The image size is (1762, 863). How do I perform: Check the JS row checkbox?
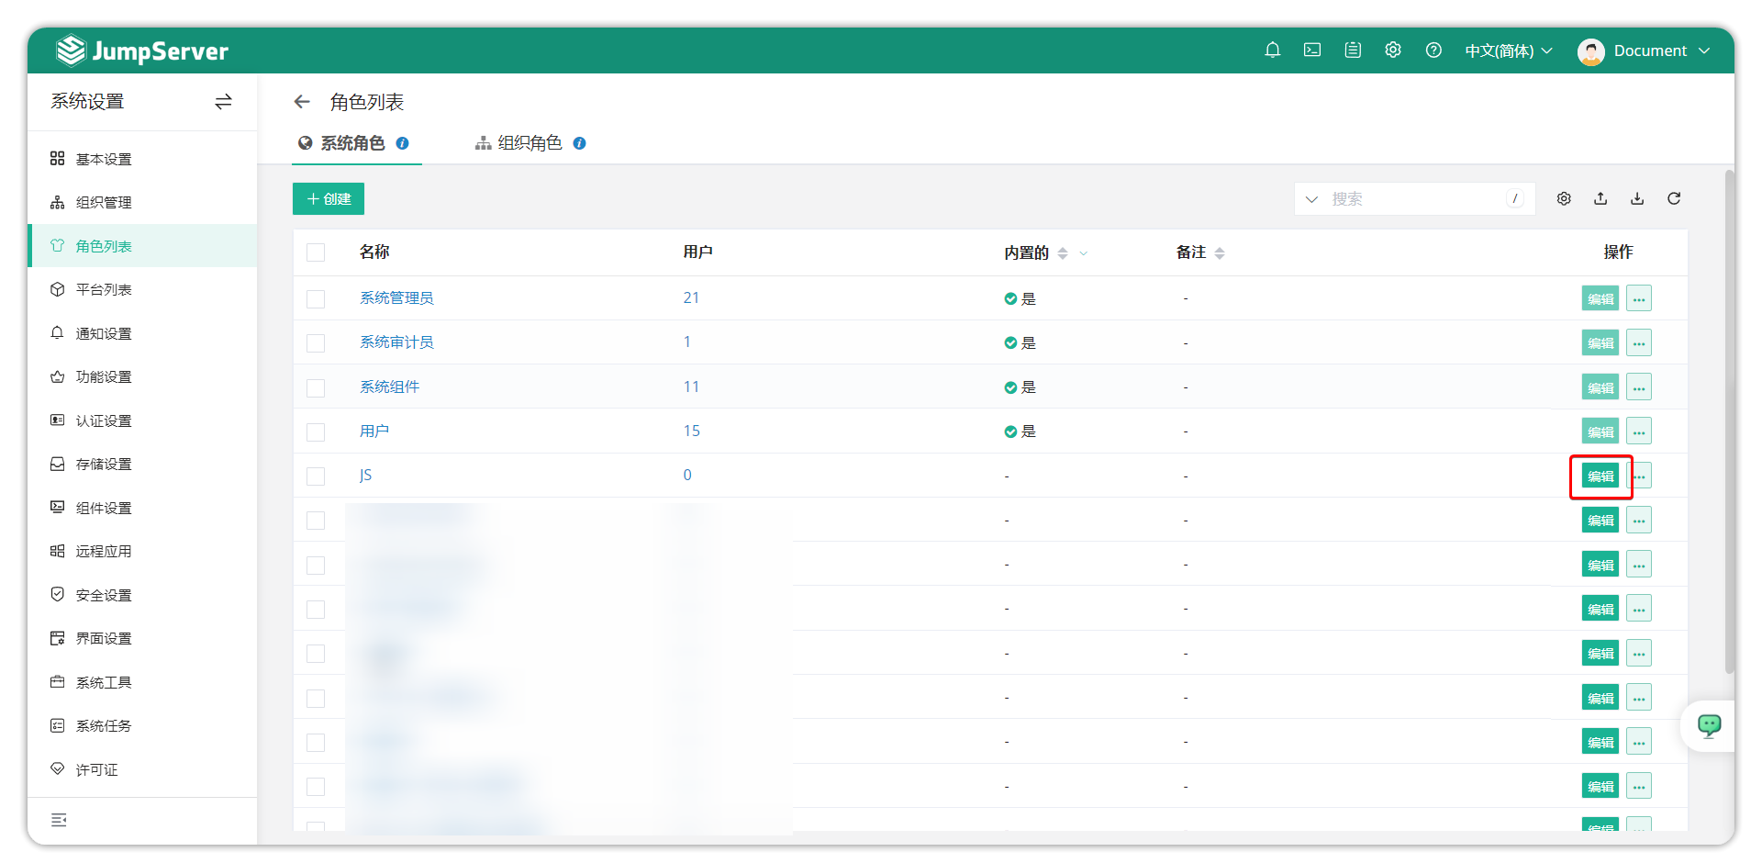316,476
